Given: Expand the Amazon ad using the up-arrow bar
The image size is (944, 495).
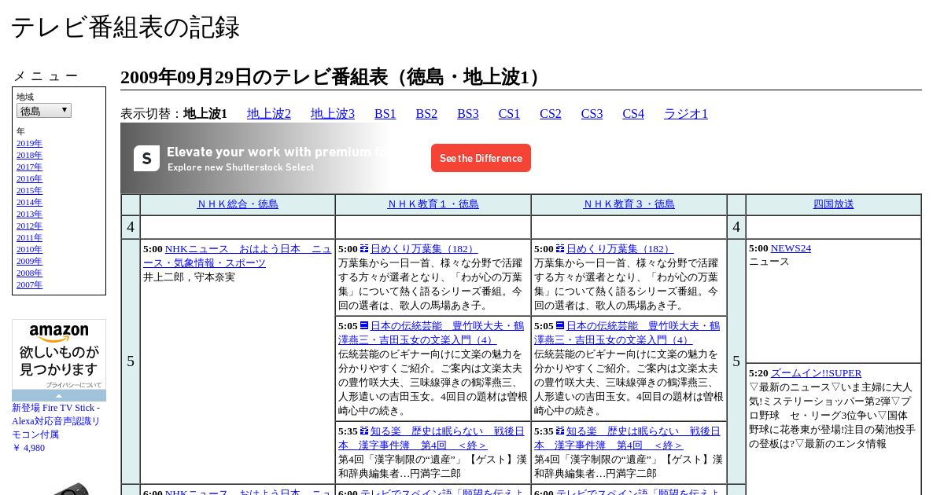Looking at the screenshot, I should 59,396.
